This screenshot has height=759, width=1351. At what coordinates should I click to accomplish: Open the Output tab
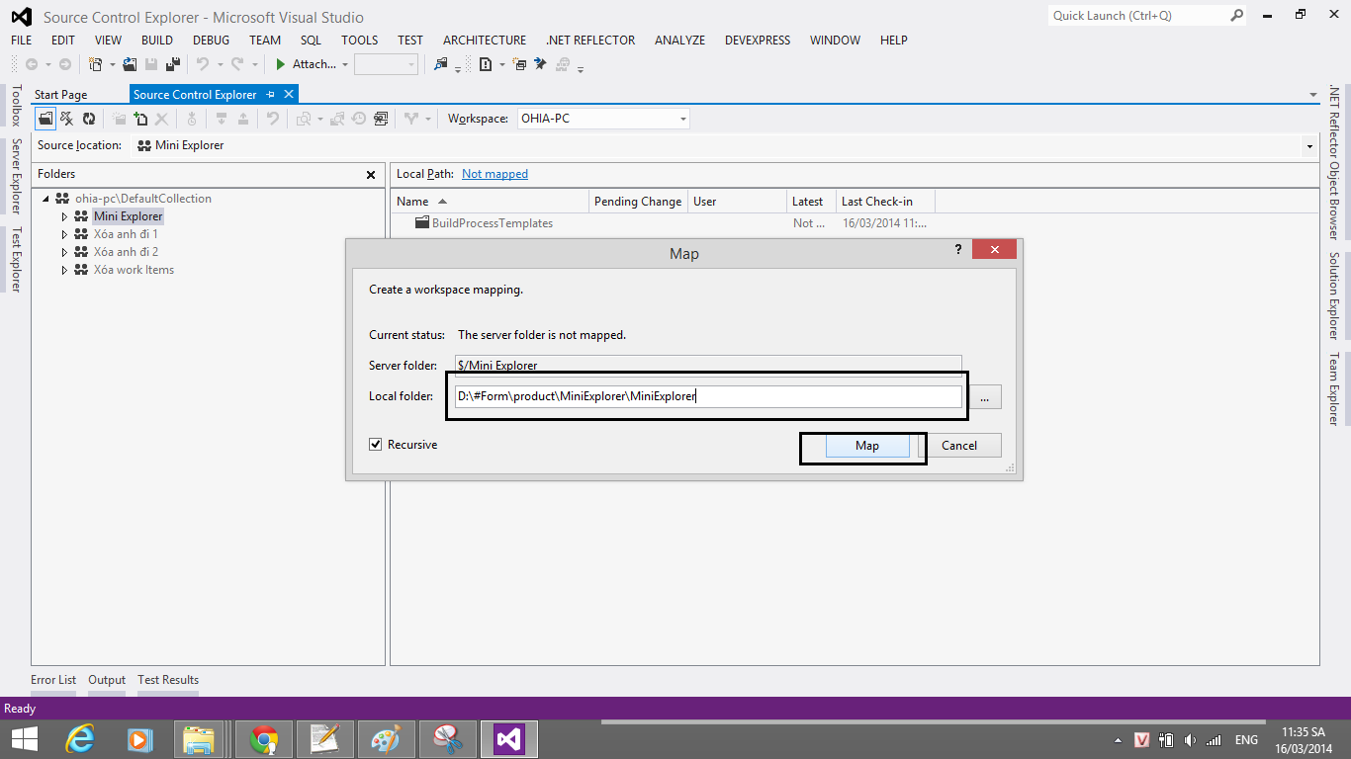pos(107,680)
